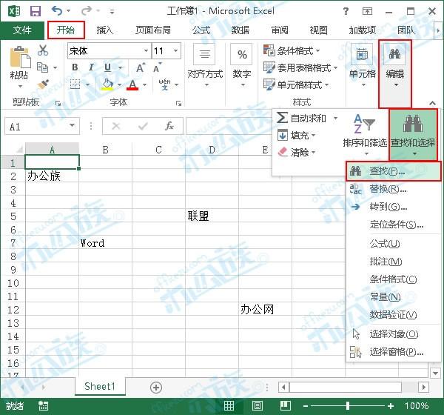Apply the yellow fill color bucket
This screenshot has height=415, width=444.
pos(107,84)
